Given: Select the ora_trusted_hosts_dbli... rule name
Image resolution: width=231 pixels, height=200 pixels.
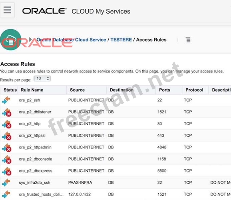Looking at the screenshot, I should [x=41, y=194].
